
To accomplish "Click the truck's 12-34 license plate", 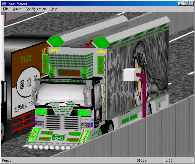I will point(58,138).
